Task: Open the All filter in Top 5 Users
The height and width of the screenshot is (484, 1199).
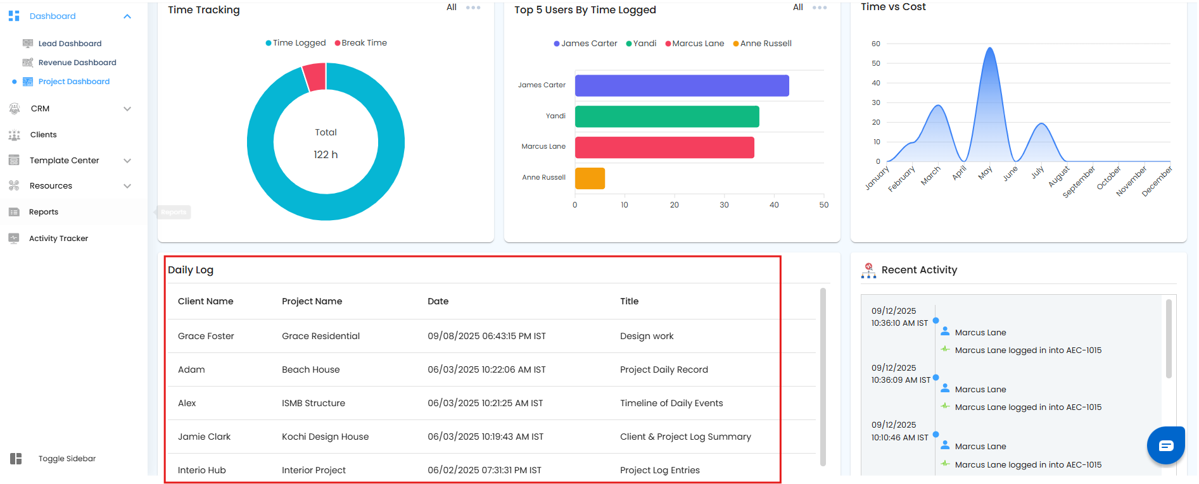Action: (798, 8)
